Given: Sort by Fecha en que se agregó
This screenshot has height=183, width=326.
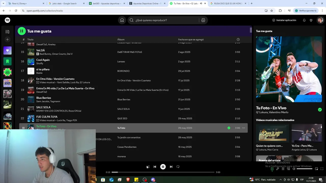Looking at the screenshot, I should 191,39.
